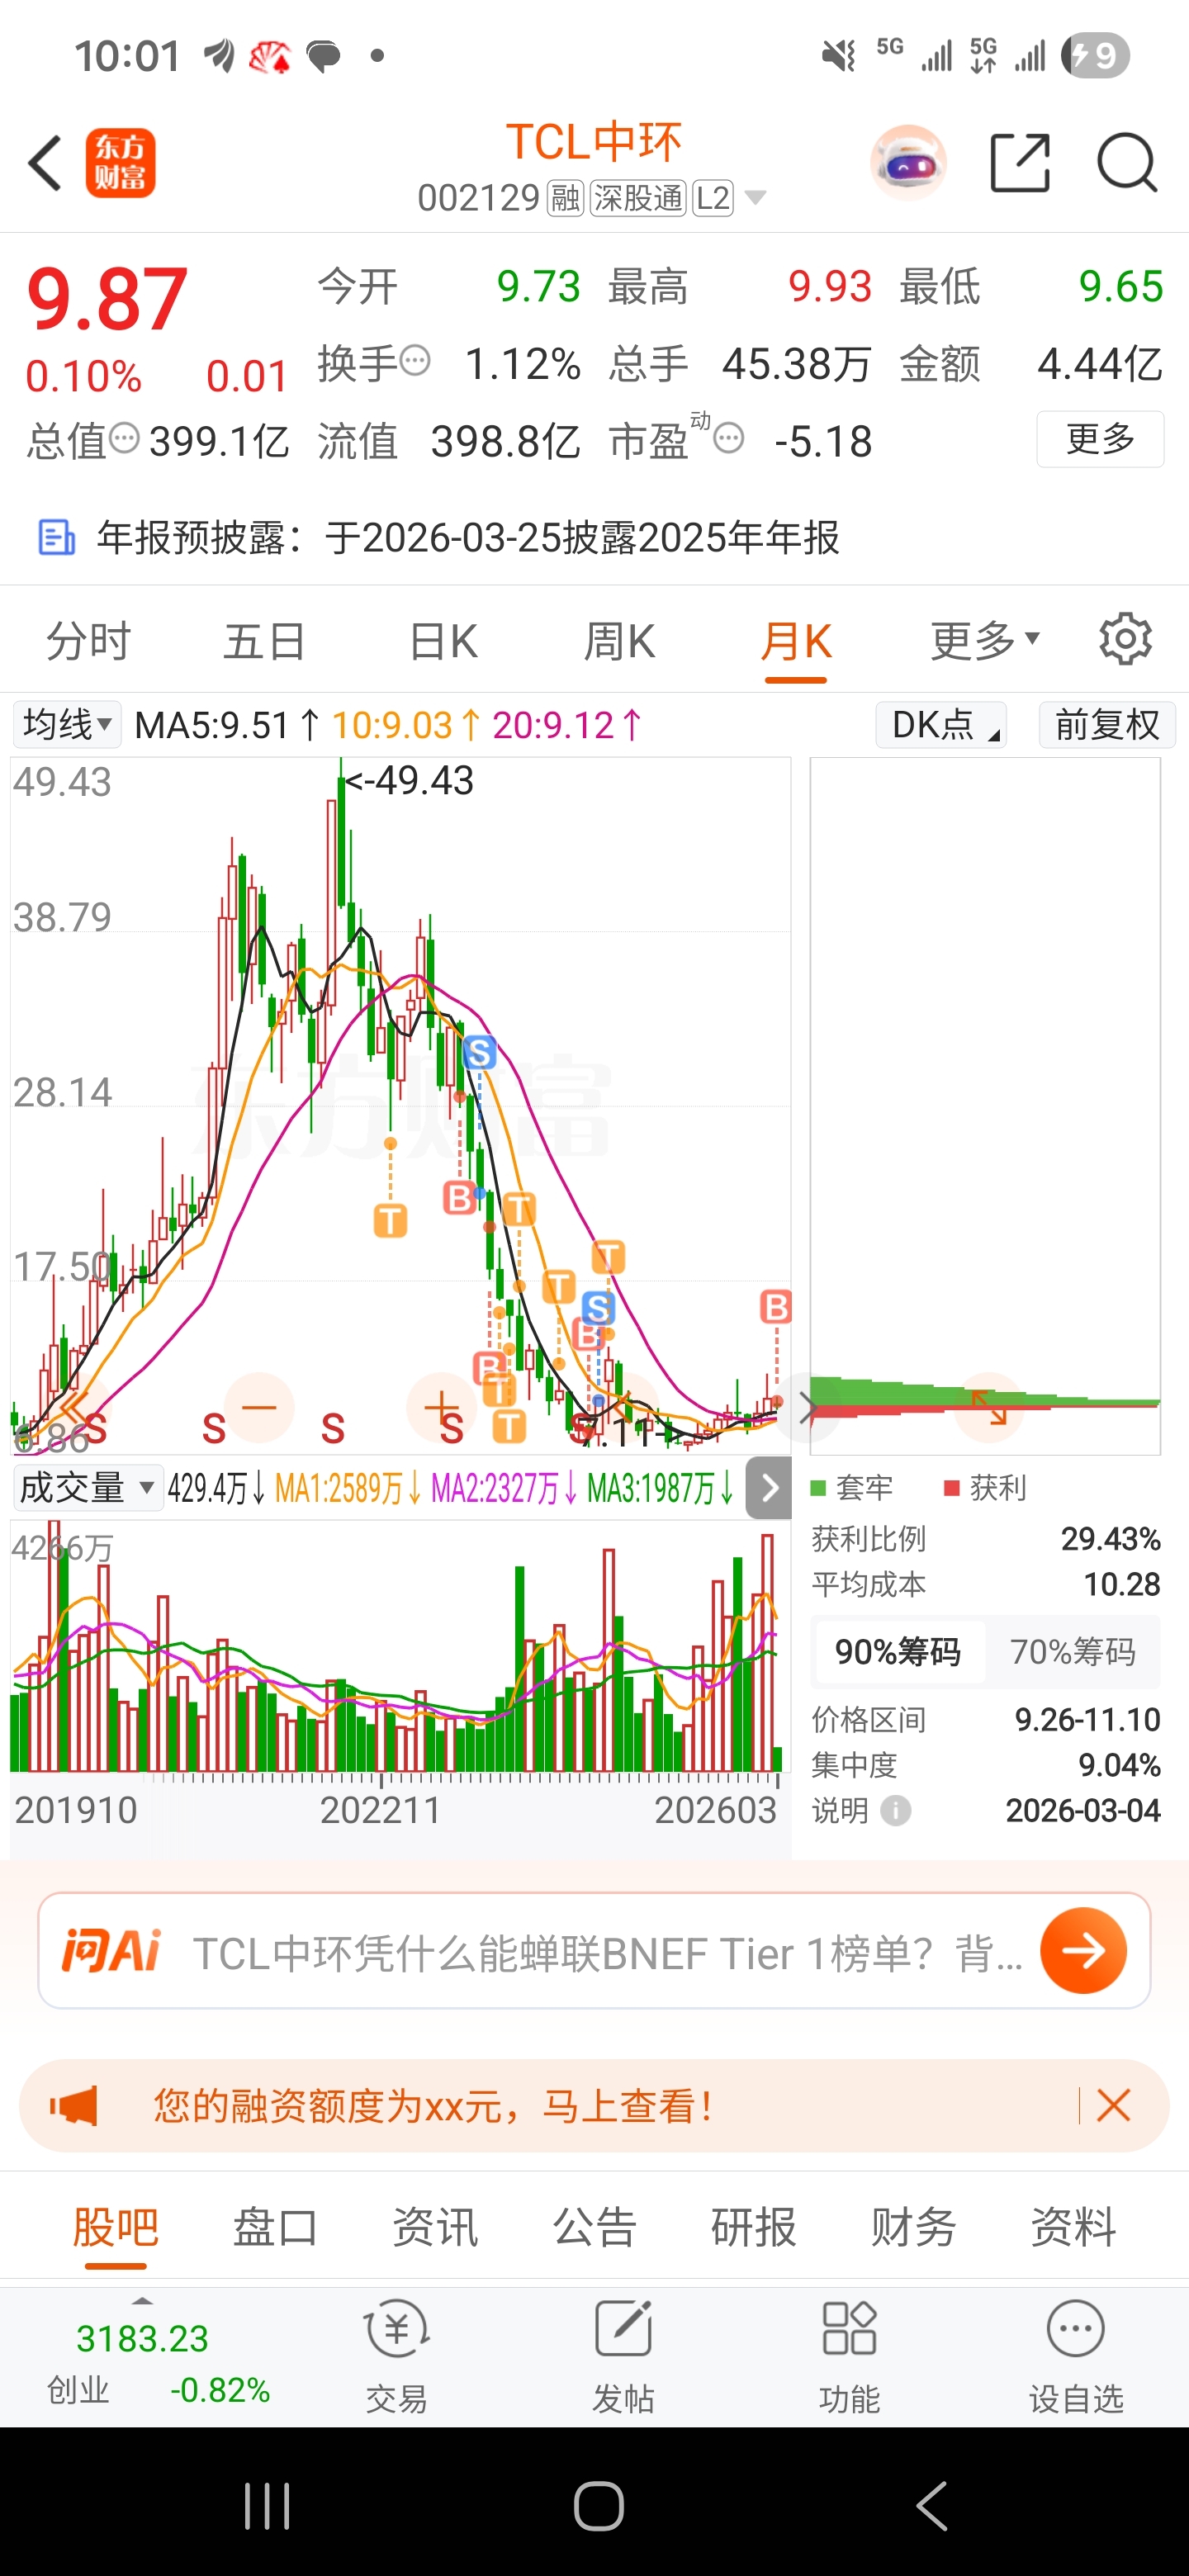
Task: Select the 月K chart tab
Action: (x=796, y=640)
